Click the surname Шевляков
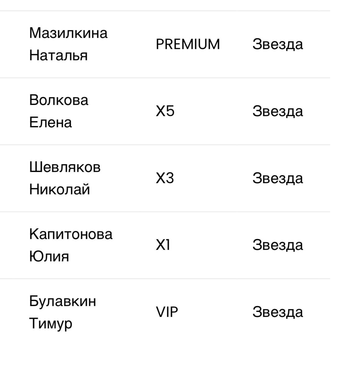Viewport: 337px width, 369px height. 65,167
